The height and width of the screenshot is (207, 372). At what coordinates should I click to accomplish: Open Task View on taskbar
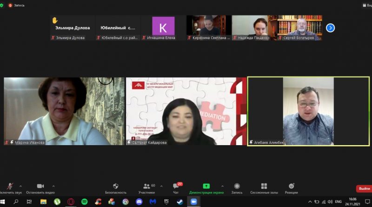[29, 202]
